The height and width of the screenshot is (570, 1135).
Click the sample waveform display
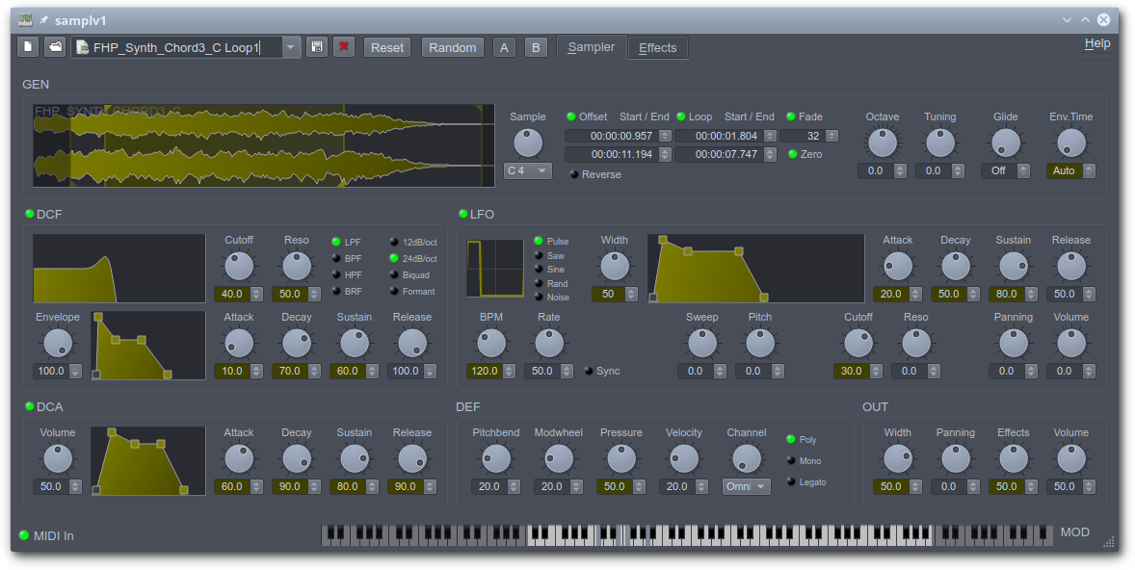pos(263,145)
